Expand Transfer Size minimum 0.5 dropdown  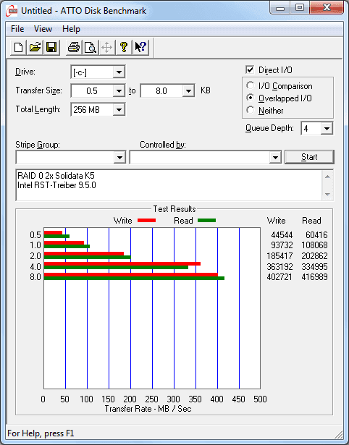(x=119, y=91)
